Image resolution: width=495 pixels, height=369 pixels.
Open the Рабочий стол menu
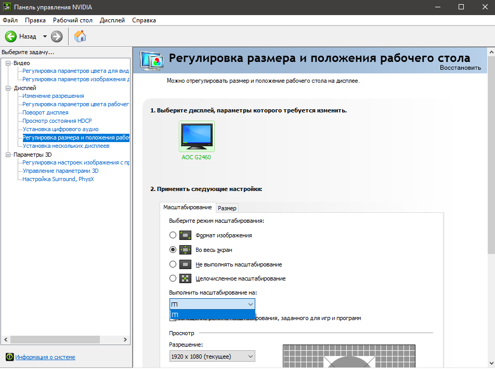73,20
